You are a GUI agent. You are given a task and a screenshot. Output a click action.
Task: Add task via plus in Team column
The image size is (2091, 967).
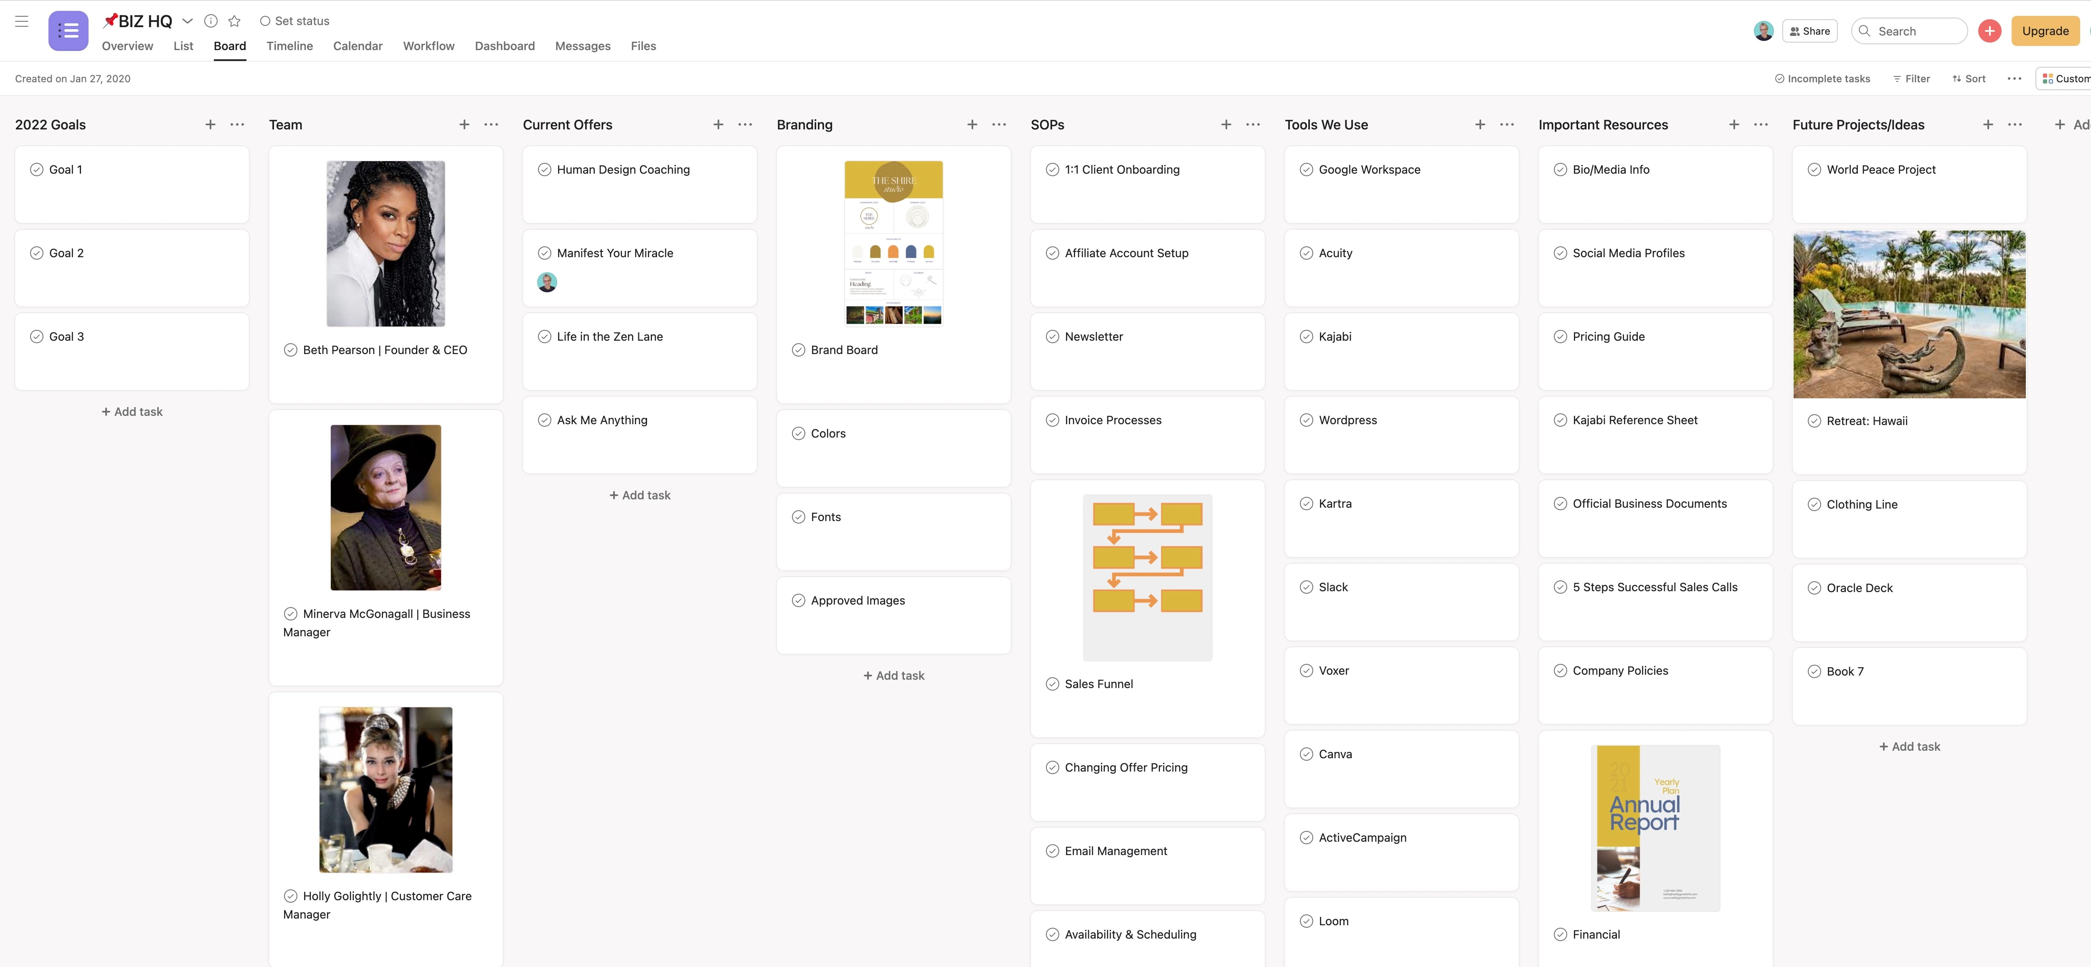click(464, 124)
